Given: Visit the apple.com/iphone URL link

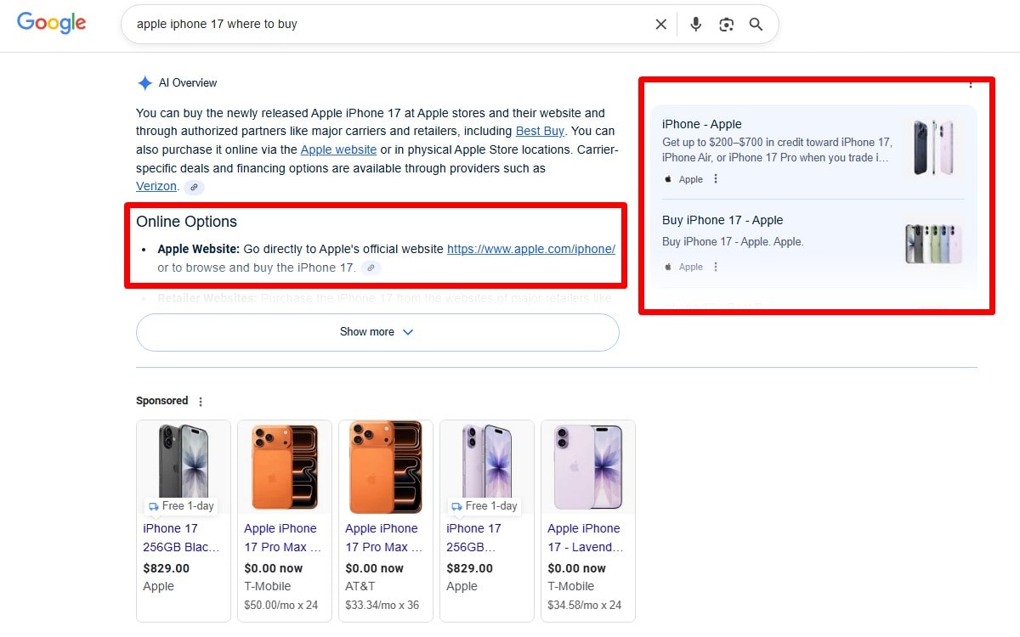Looking at the screenshot, I should 530,249.
